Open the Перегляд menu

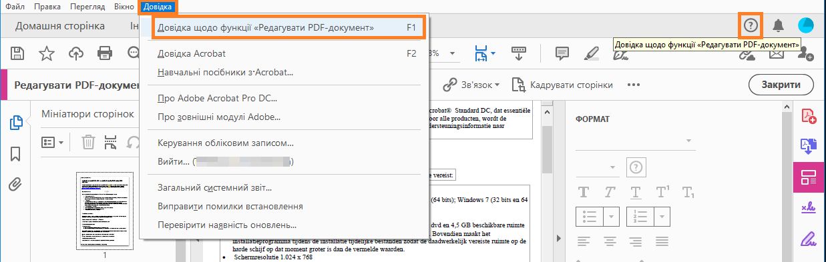pyautogui.click(x=88, y=7)
